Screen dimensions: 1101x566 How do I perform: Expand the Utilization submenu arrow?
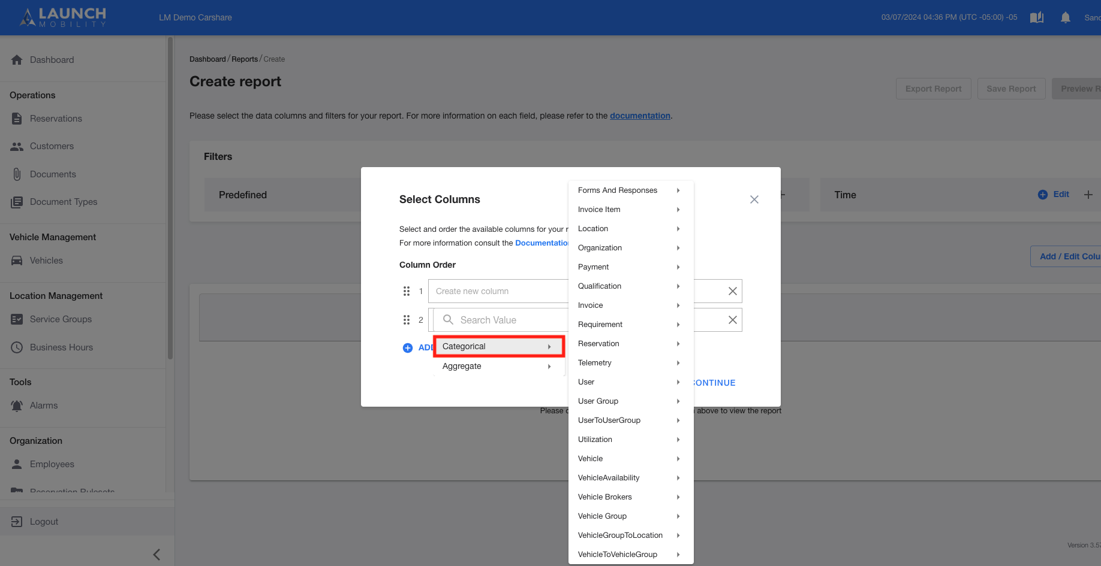678,440
